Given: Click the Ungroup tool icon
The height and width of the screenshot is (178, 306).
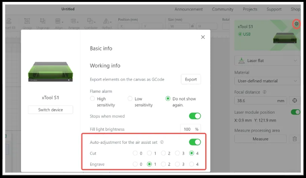Looking at the screenshot, I should (43, 21).
